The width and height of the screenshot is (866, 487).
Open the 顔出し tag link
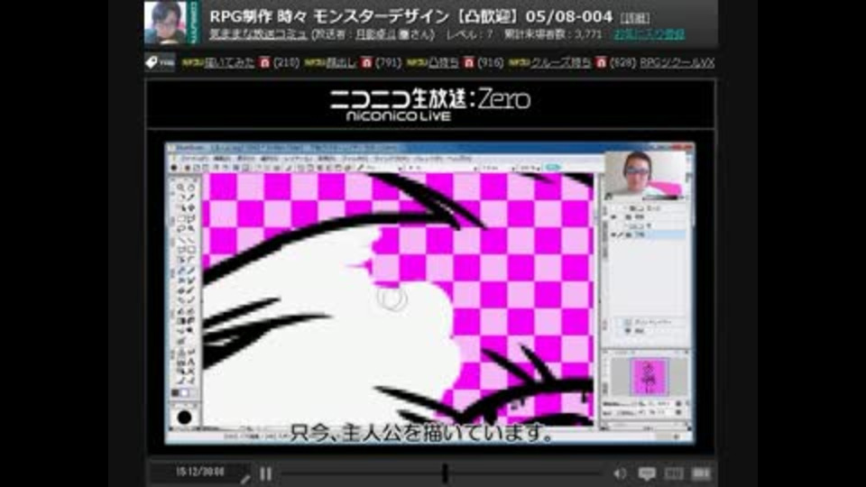point(341,63)
